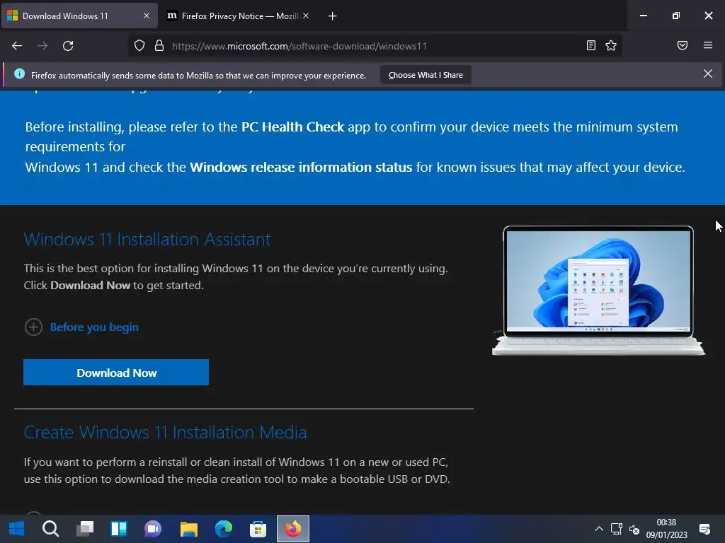This screenshot has width=725, height=543.
Task: Open the Save to Pocket icon
Action: (x=683, y=45)
